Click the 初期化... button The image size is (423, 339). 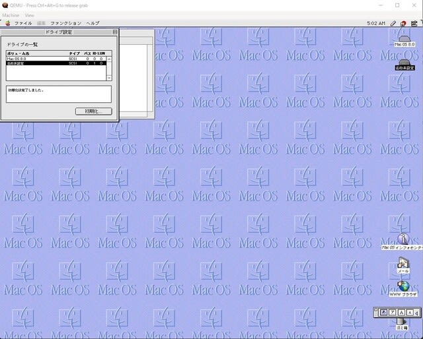click(x=94, y=111)
